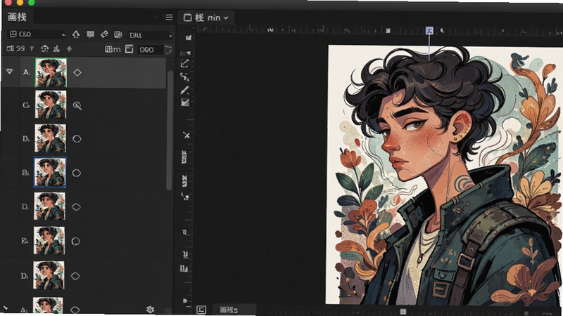Collapse row A with the triangle expander
563x316 pixels.
click(x=10, y=72)
